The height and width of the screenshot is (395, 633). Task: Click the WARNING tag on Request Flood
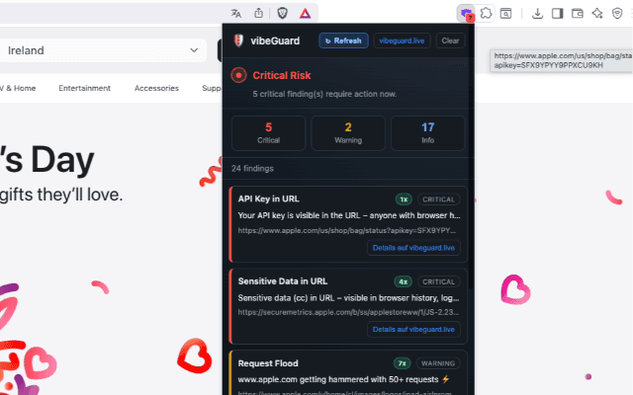[x=438, y=363]
